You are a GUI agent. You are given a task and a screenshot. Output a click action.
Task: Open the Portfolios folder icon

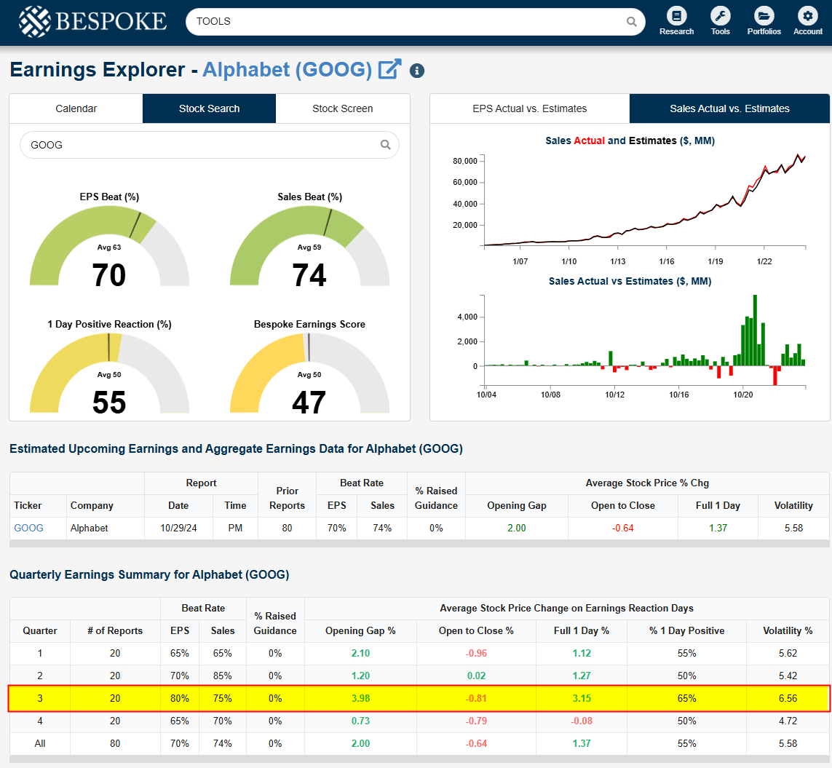click(764, 16)
